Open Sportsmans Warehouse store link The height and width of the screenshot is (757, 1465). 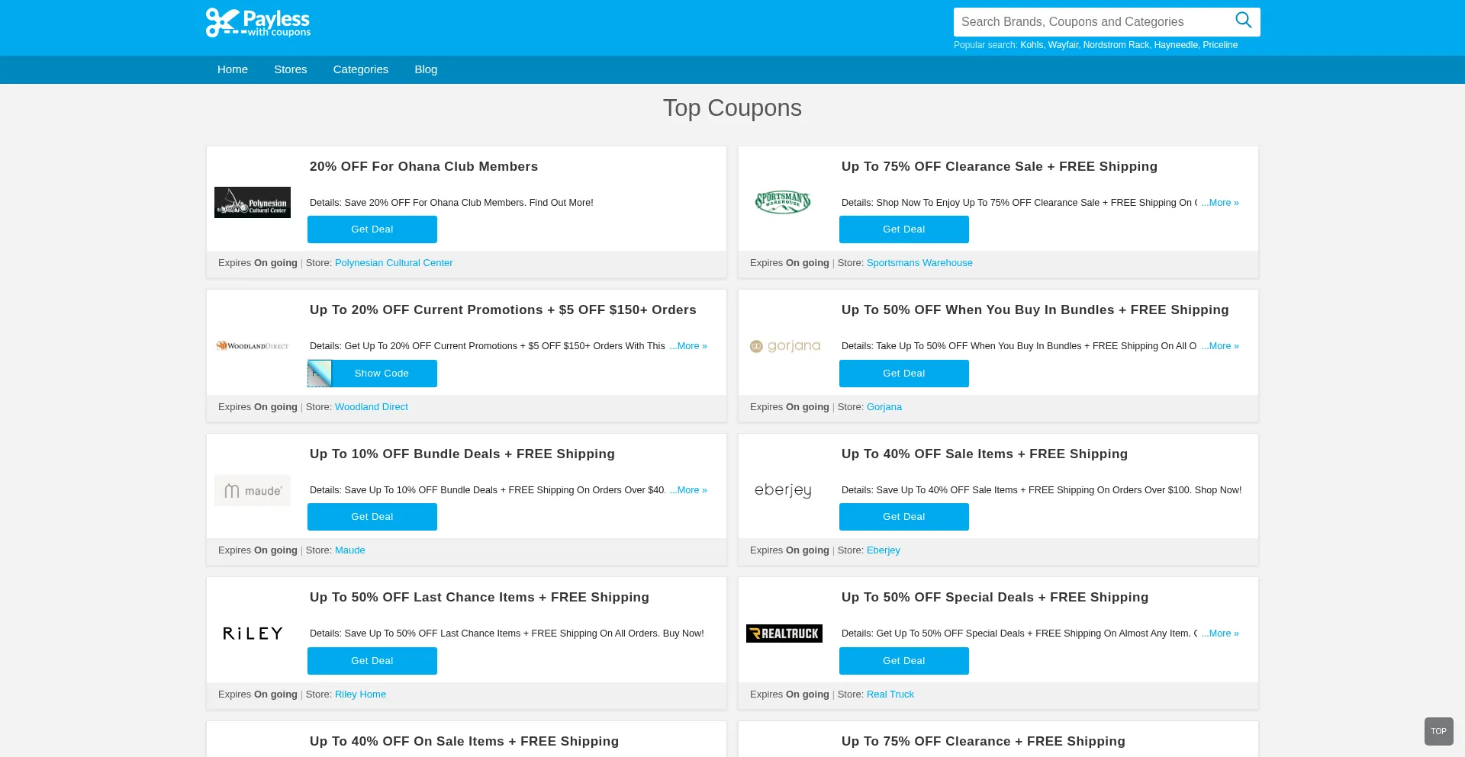919,263
